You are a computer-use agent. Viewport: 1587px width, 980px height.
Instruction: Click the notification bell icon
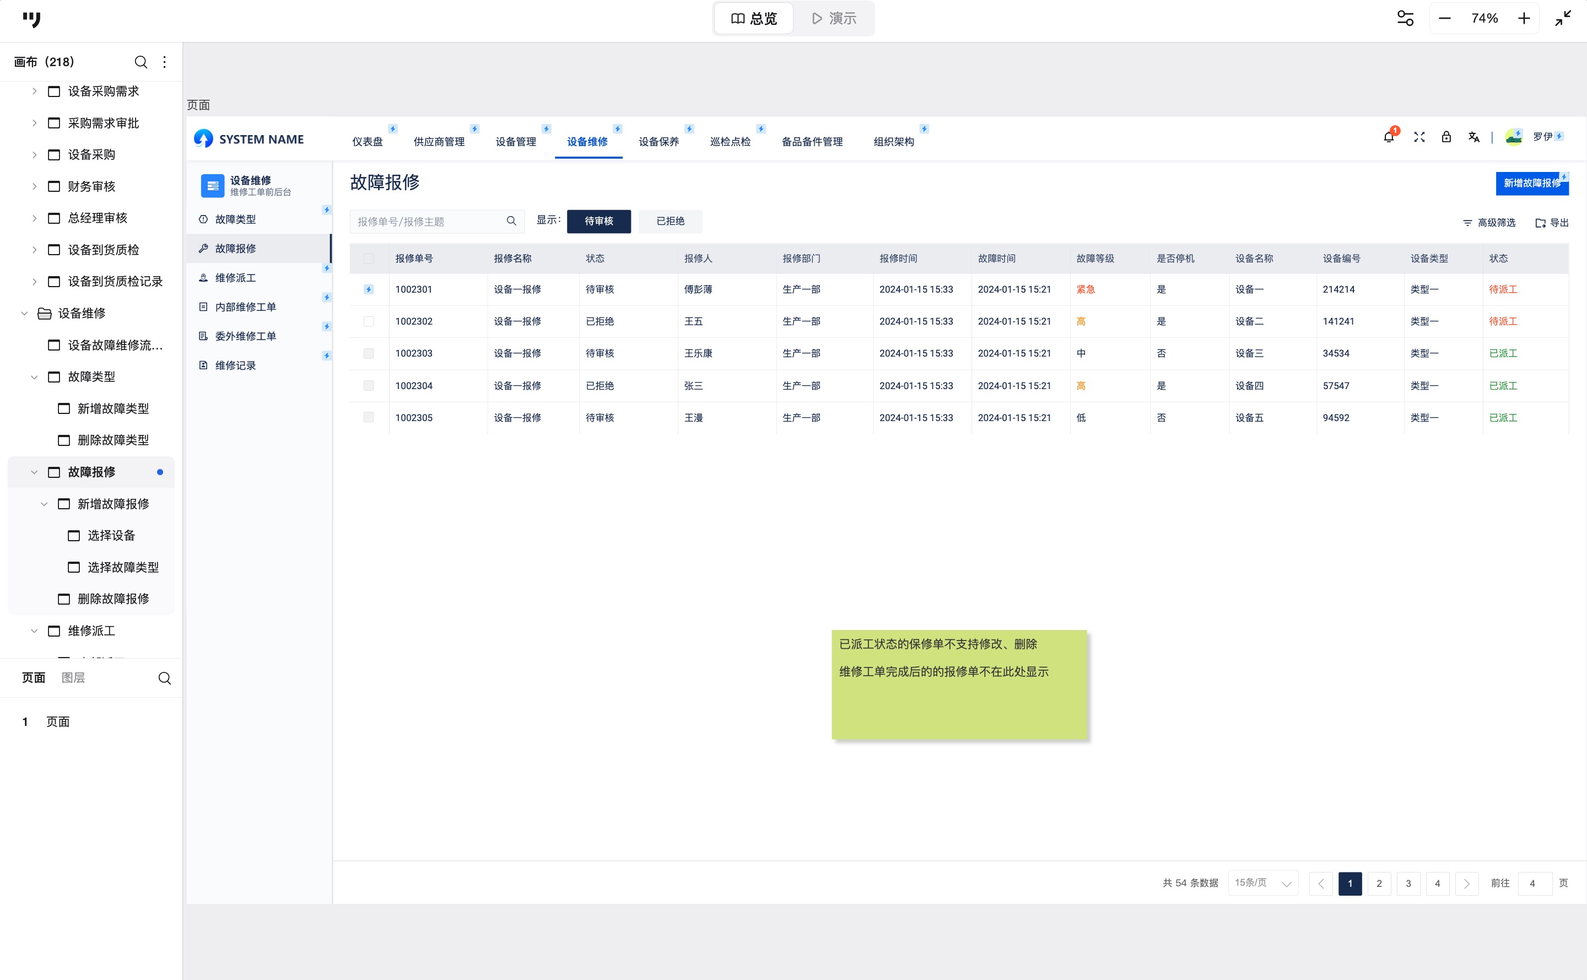pyautogui.click(x=1388, y=137)
